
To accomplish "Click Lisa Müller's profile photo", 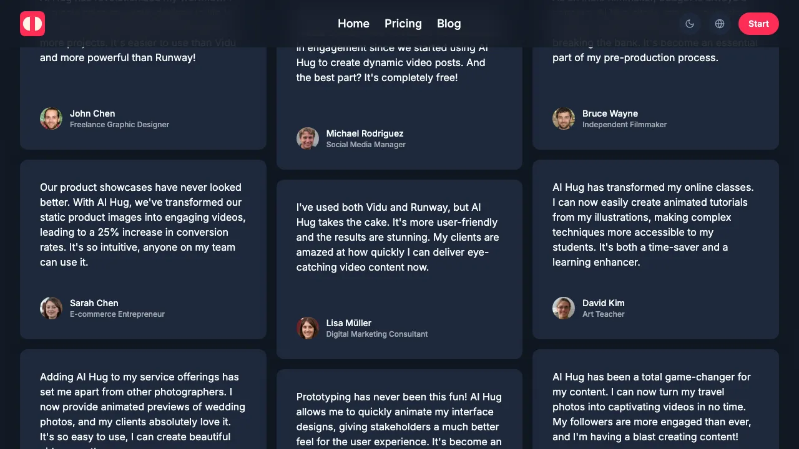I will click(308, 328).
